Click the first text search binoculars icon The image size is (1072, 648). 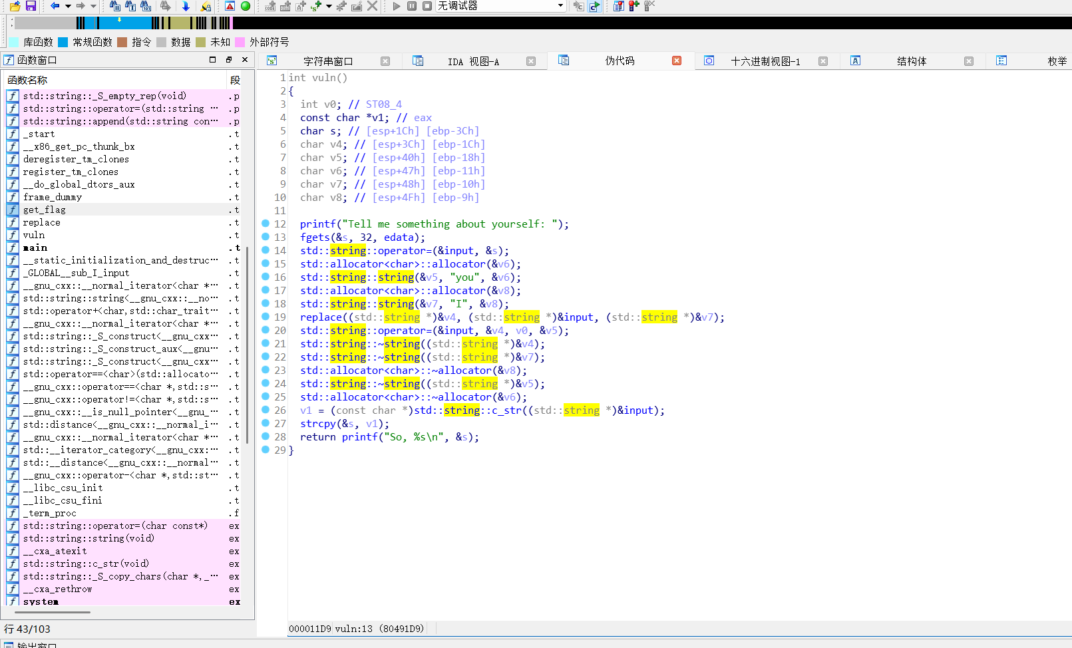pos(114,6)
